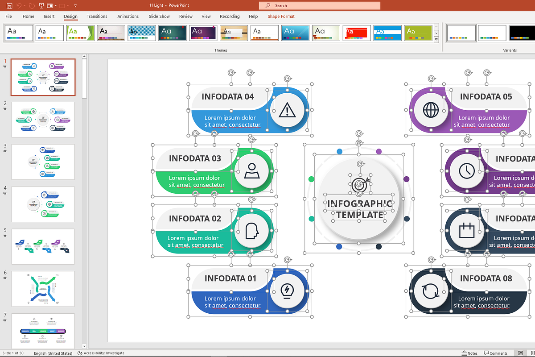Switch to the Home ribbon tab
The height and width of the screenshot is (357, 535).
pos(29,17)
